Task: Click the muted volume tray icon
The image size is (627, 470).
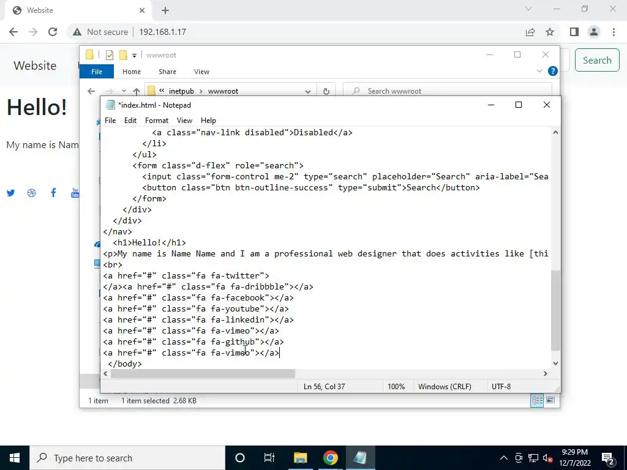Action: pos(548,458)
